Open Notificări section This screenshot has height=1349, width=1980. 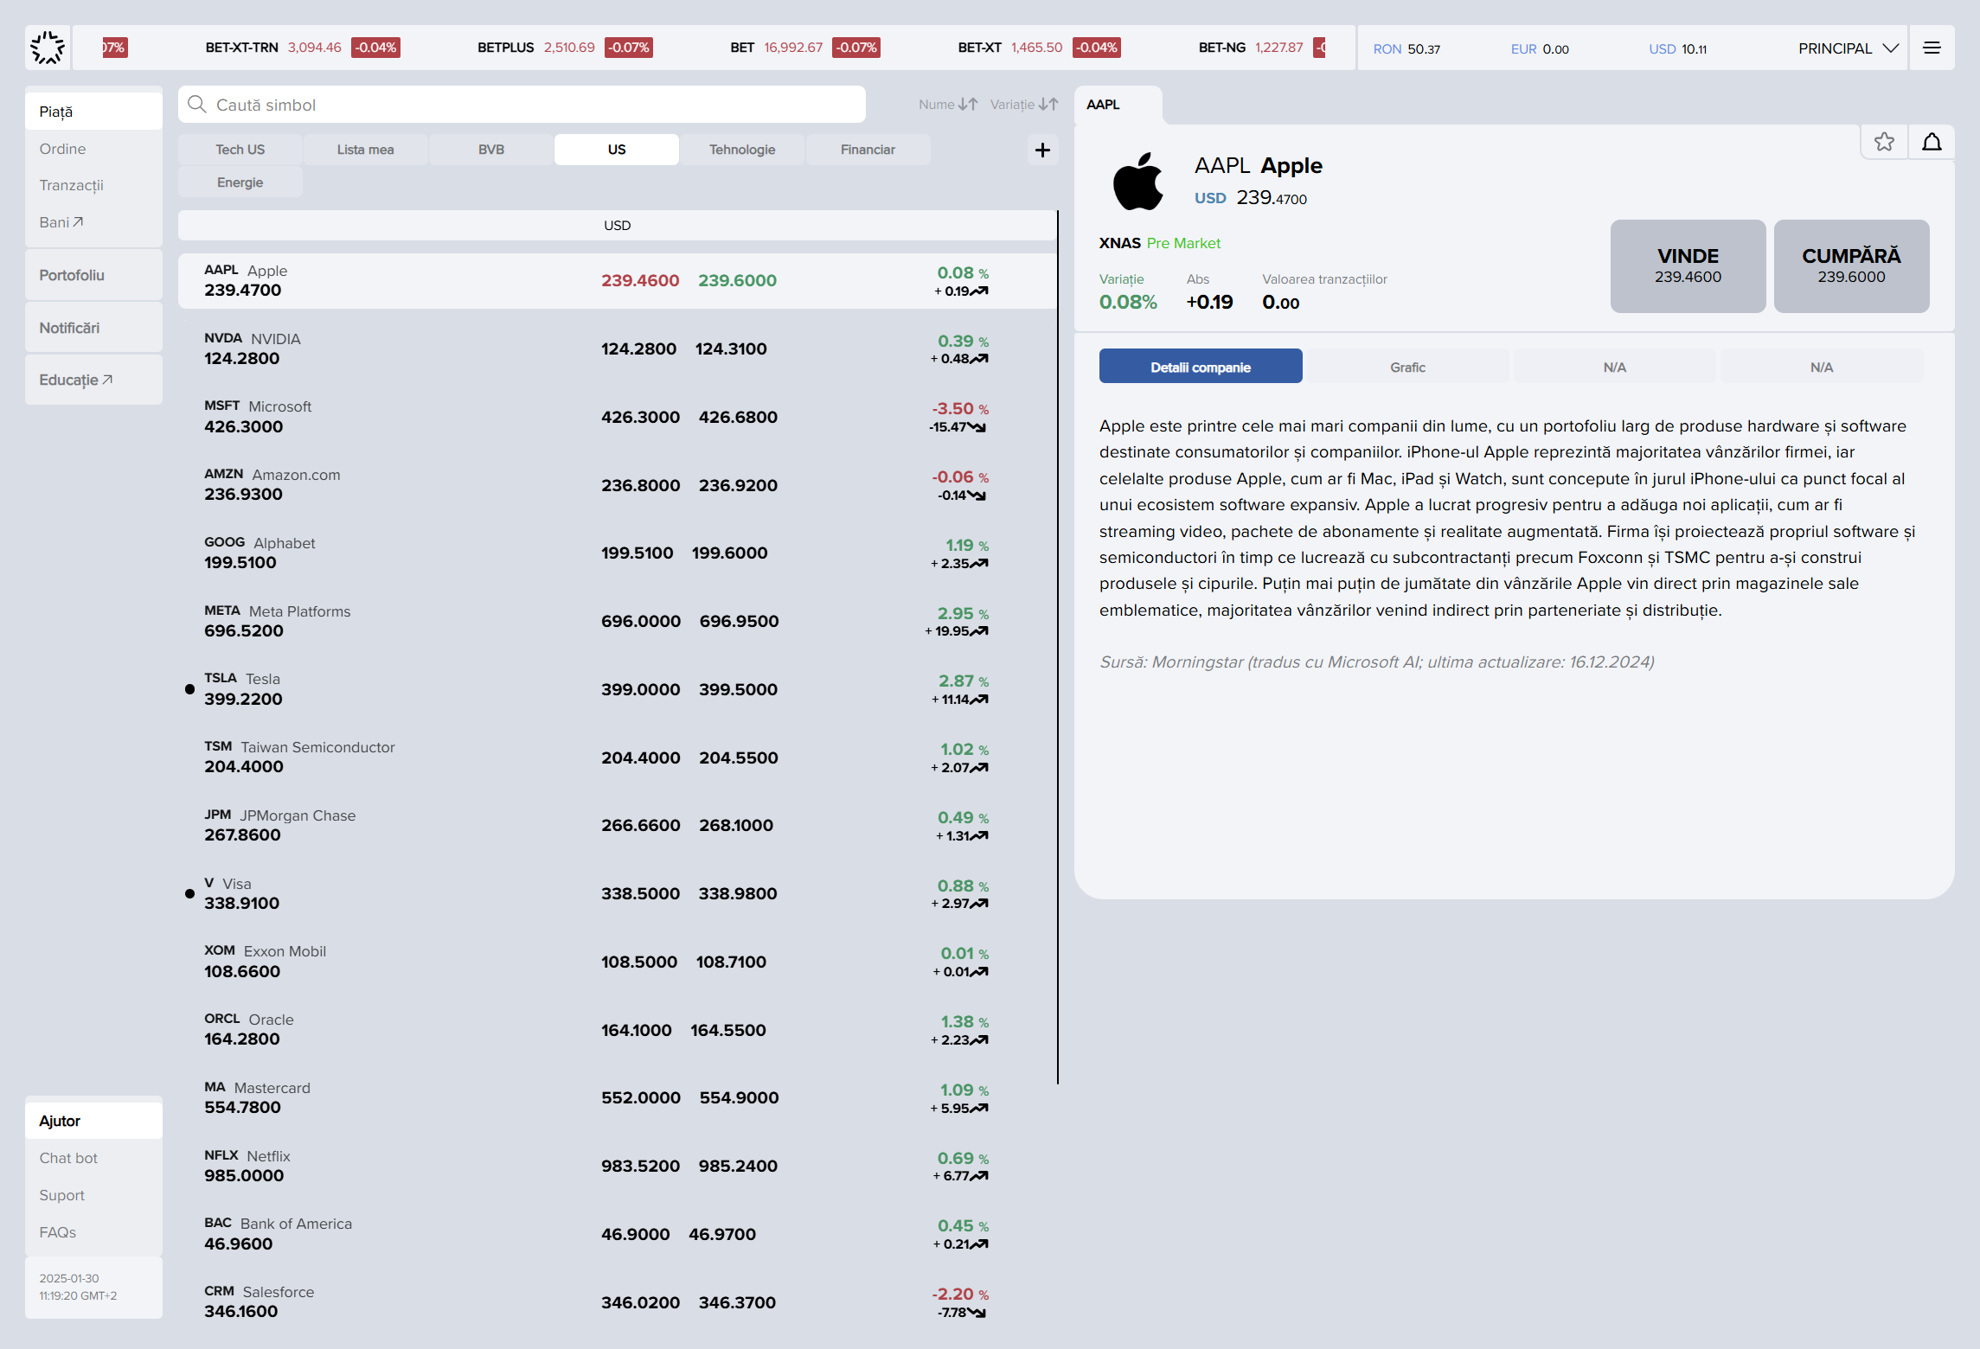tap(93, 328)
